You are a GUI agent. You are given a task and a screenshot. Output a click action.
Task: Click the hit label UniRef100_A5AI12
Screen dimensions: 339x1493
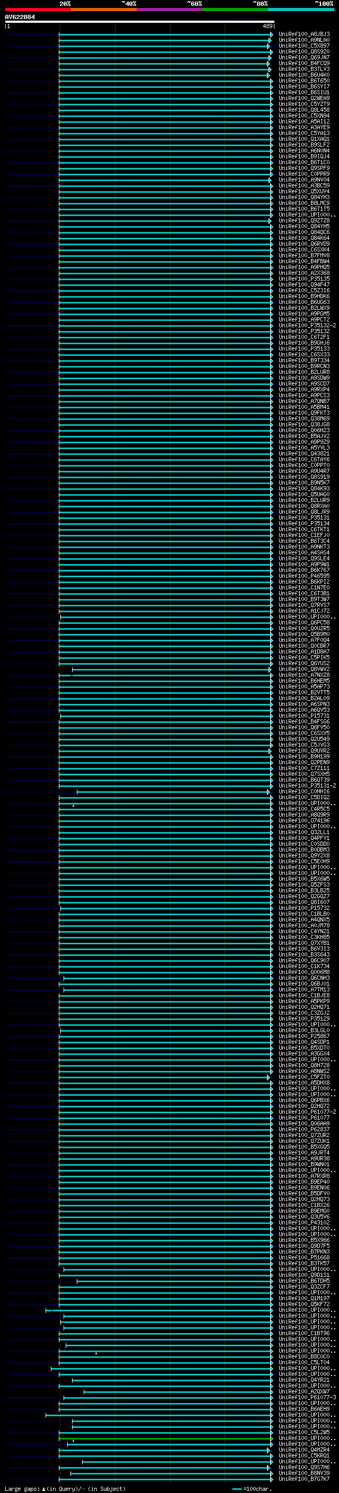[x=304, y=122]
